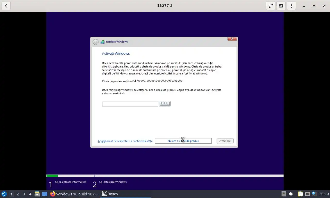Open the notification tray icon
This screenshot has height=198, width=330.
coord(314,194)
